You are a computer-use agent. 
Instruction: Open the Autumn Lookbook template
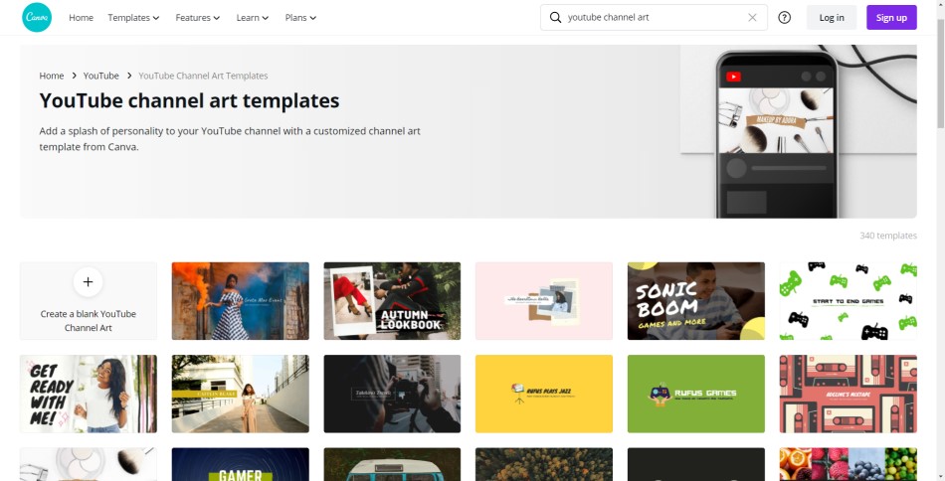(392, 301)
